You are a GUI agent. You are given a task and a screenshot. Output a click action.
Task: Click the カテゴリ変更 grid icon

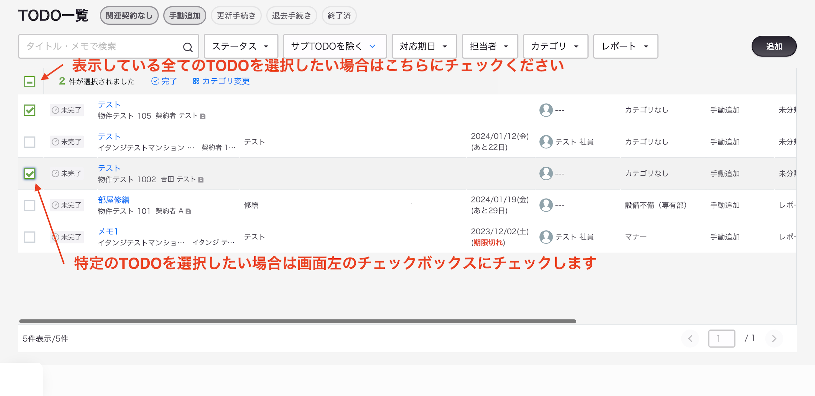(196, 81)
